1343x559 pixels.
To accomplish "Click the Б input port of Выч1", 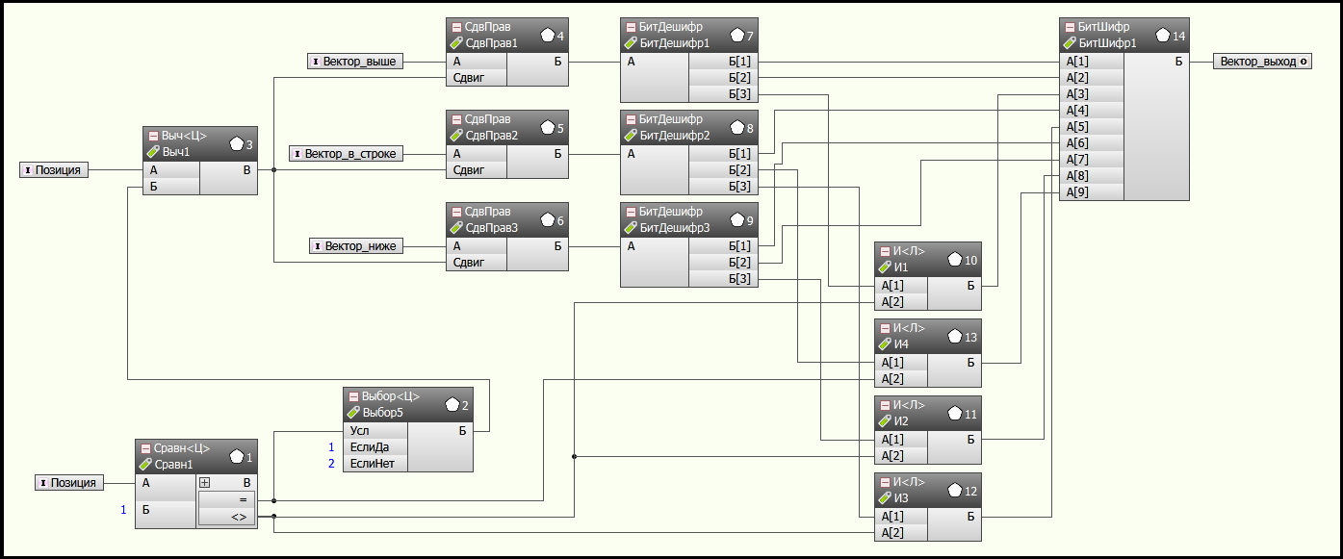I will (171, 187).
